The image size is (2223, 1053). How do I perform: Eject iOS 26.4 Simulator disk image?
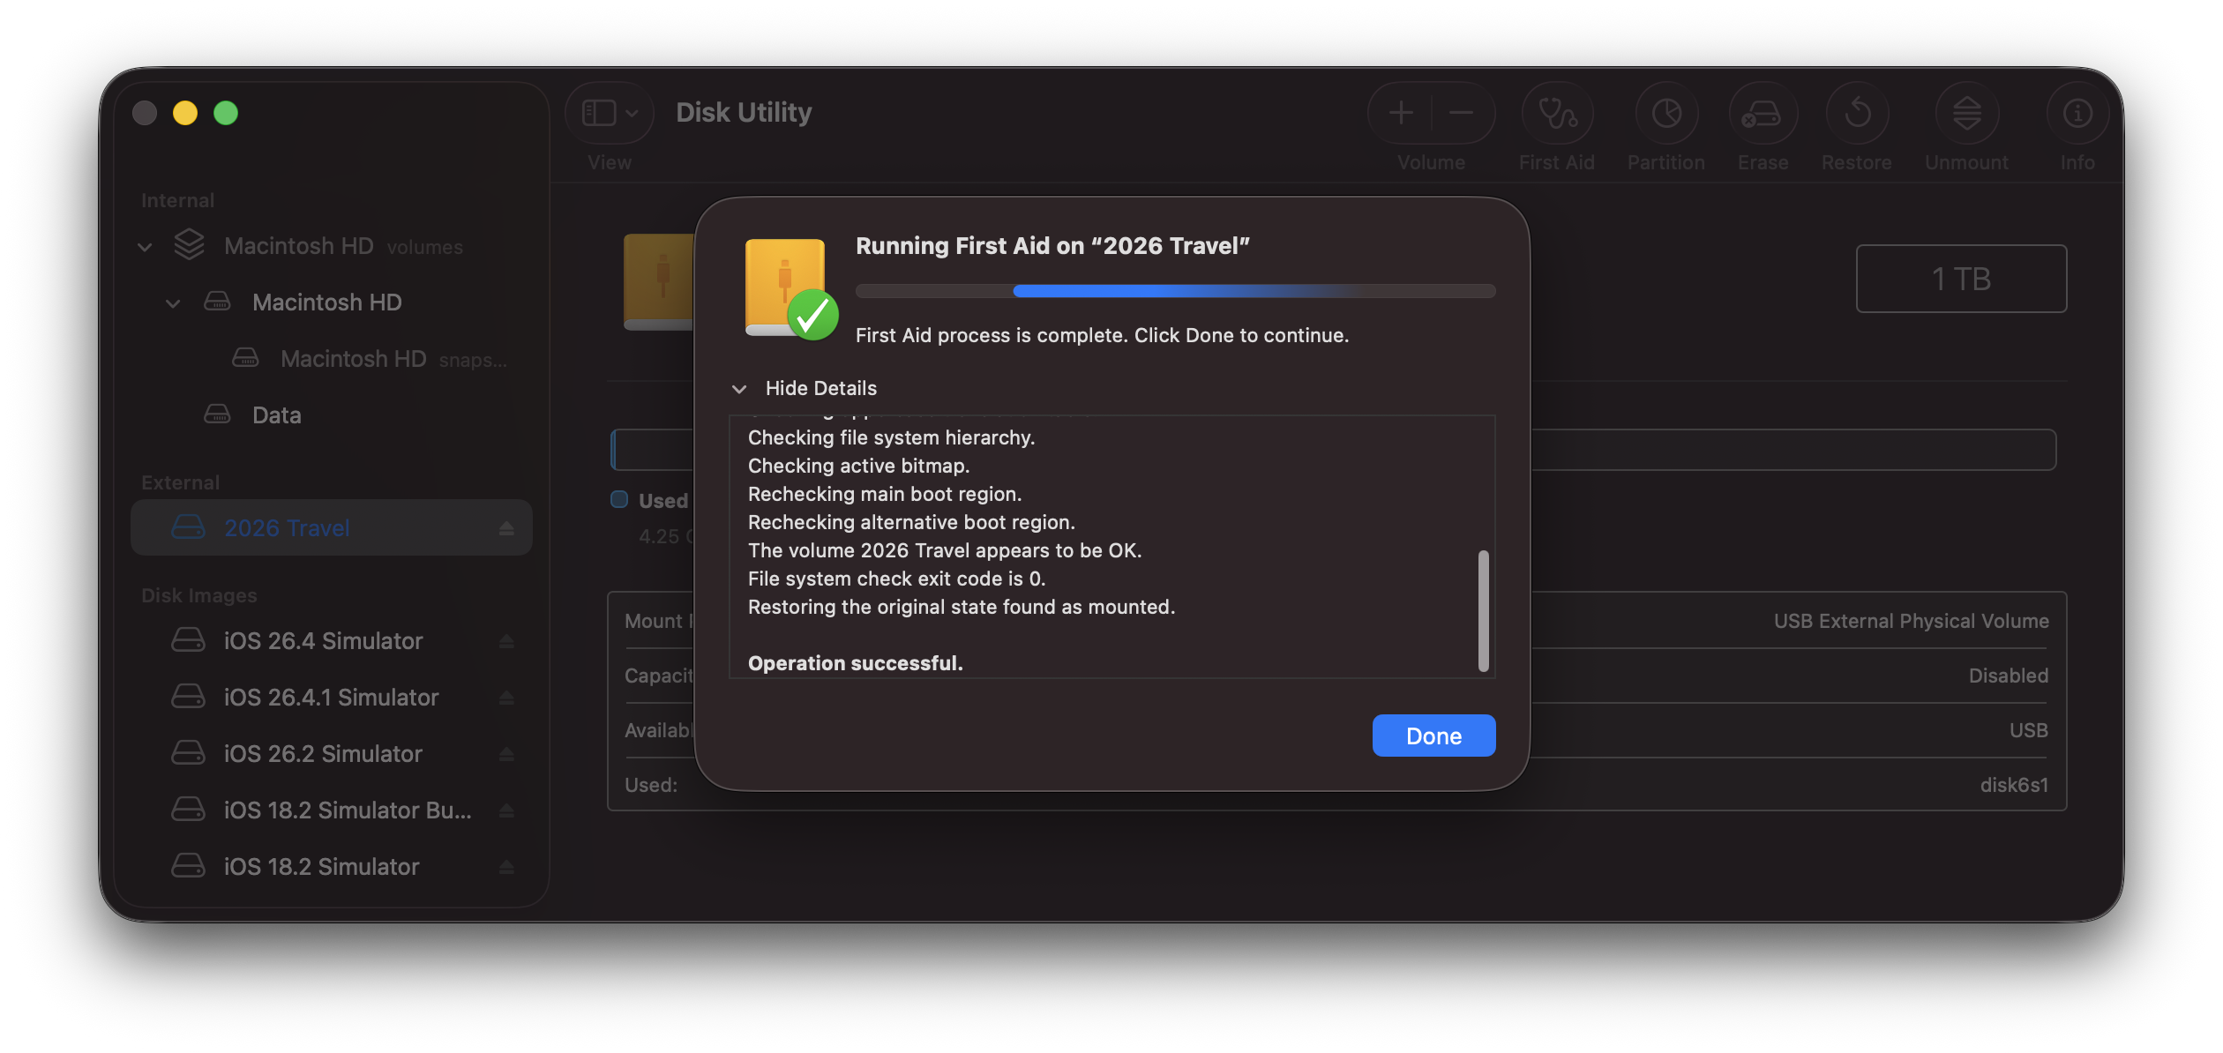pyautogui.click(x=506, y=641)
